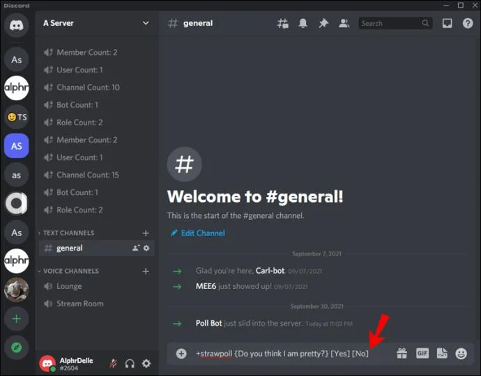This screenshot has height=376, width=481.
Task: Add a server with the plus icon
Action: click(x=17, y=319)
